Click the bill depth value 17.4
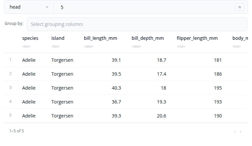Viewport: 252px width, 146px height. 161,74
